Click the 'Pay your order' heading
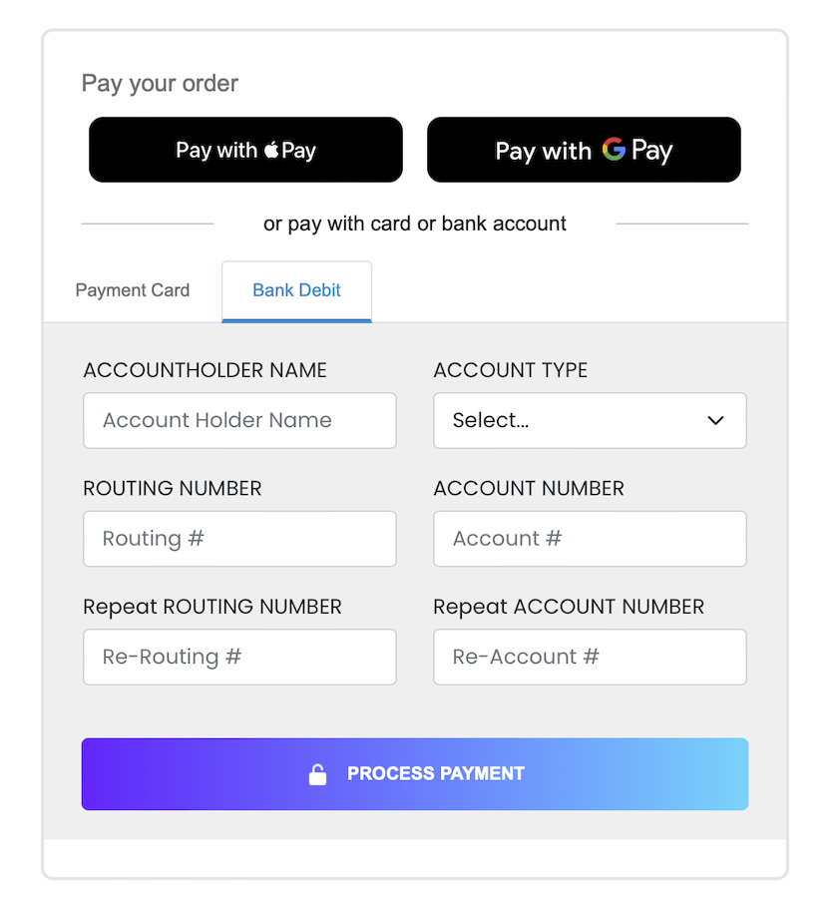Viewport: 838px width, 905px height. [x=160, y=84]
